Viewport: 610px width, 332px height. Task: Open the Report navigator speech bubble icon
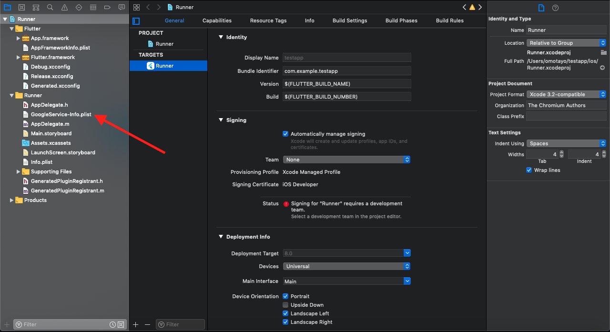tap(122, 7)
